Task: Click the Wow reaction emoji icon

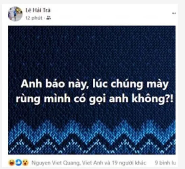Action: coord(26,163)
